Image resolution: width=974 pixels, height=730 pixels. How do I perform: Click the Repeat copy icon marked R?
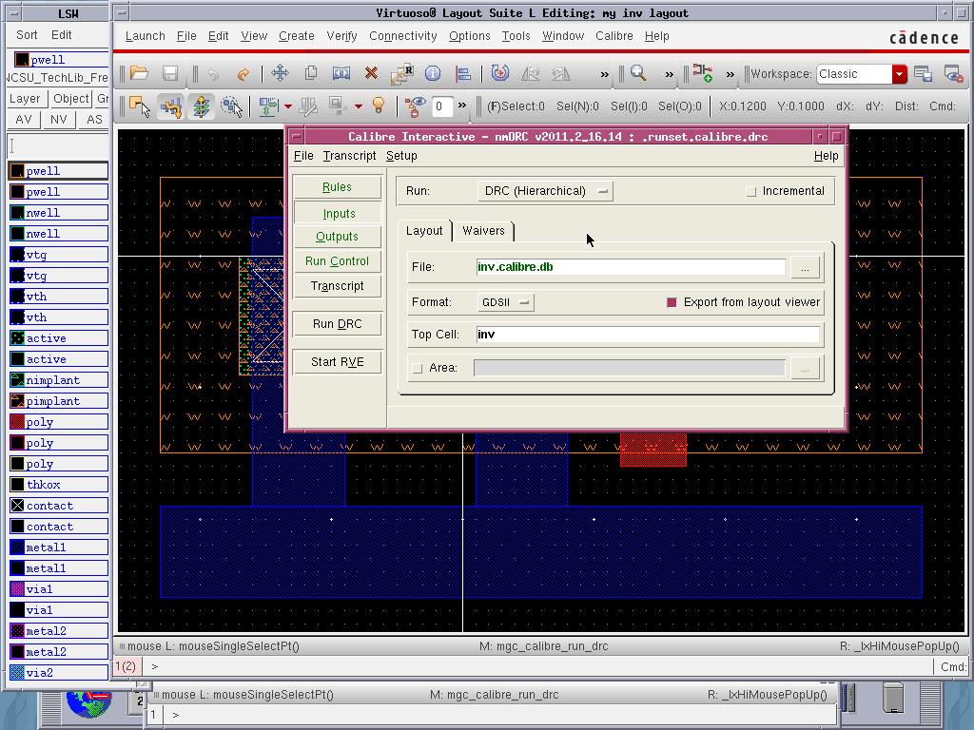[402, 73]
